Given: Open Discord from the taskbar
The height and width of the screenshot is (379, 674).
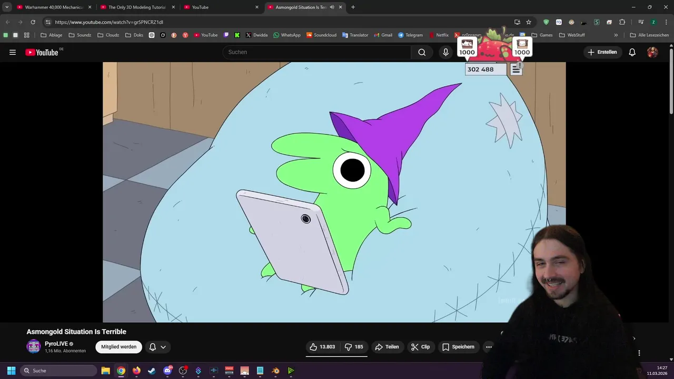Looking at the screenshot, I should click(x=168, y=371).
